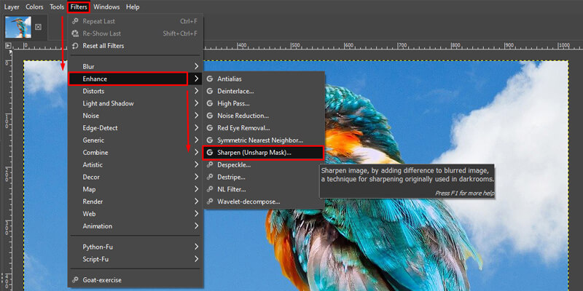Viewport: 583px width, 291px height.
Task: Click the plug-in icon beside Wavelet-decompose
Action: coord(210,202)
